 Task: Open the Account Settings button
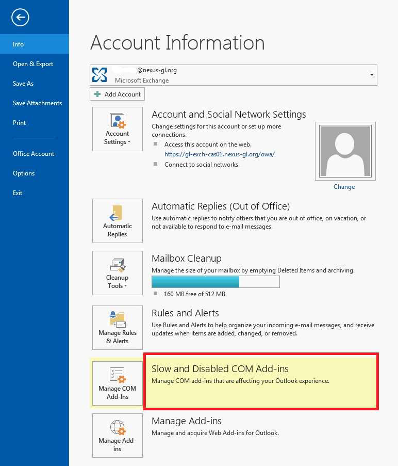pos(118,129)
